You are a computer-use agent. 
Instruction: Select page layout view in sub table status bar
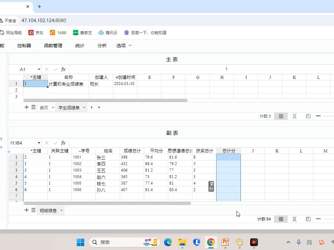point(308,219)
